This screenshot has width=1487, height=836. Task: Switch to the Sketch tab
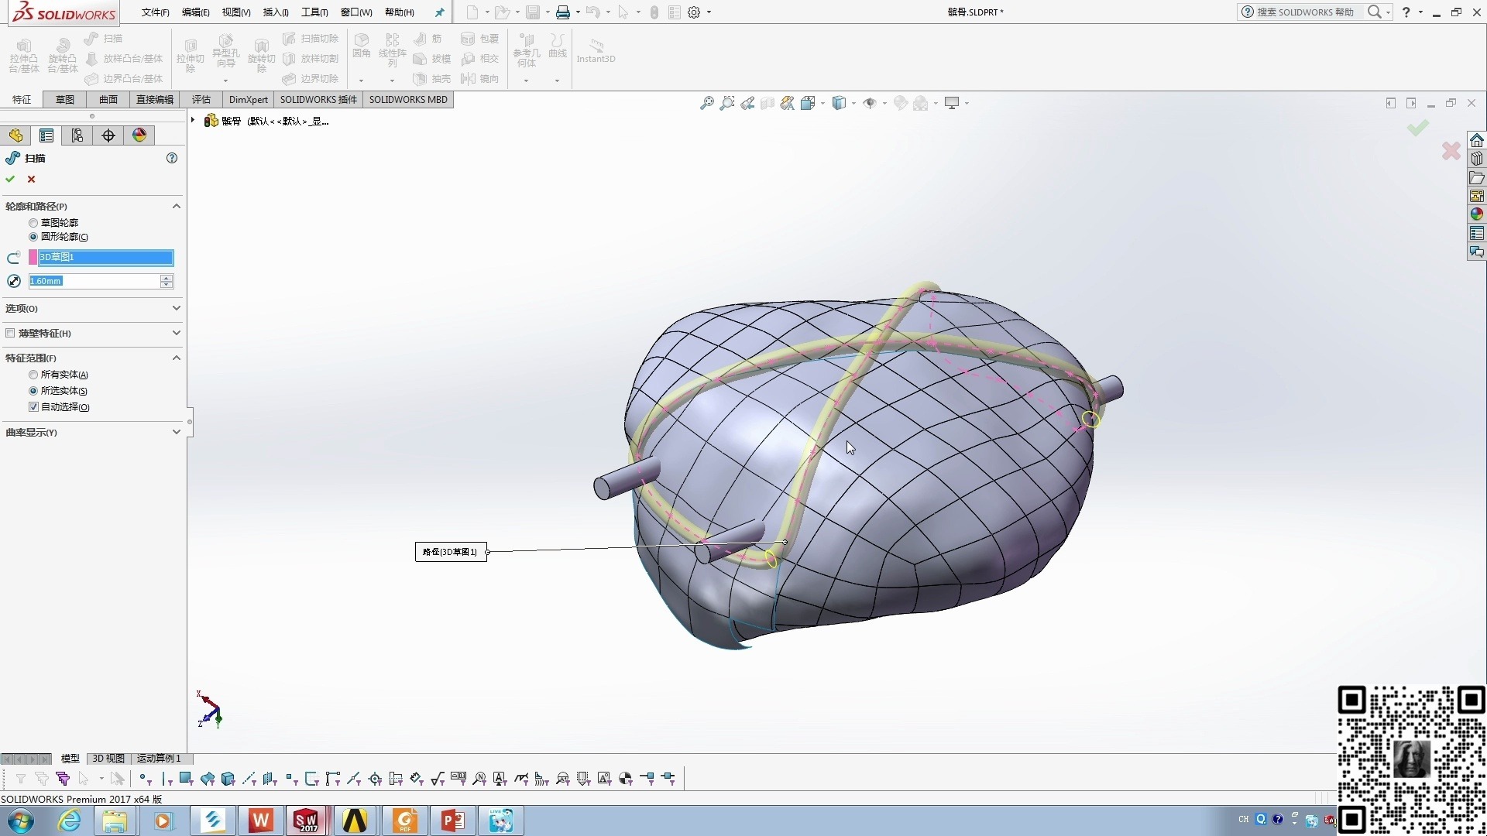(65, 100)
